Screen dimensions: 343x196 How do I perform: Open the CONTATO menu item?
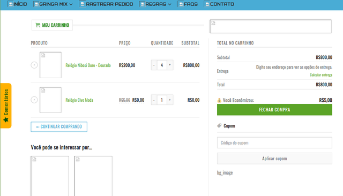tap(219, 4)
